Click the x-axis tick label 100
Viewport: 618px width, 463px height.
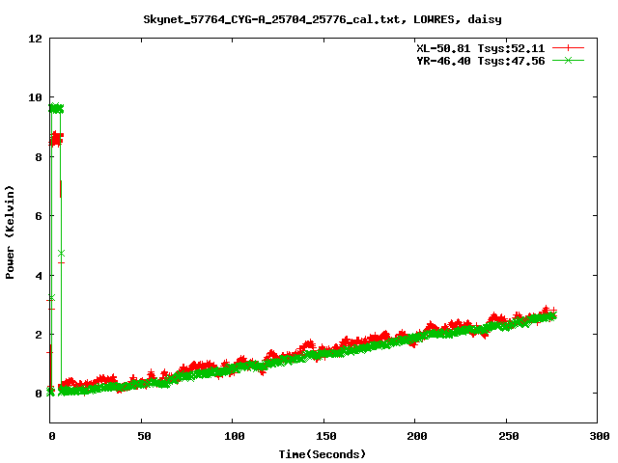[235, 436]
